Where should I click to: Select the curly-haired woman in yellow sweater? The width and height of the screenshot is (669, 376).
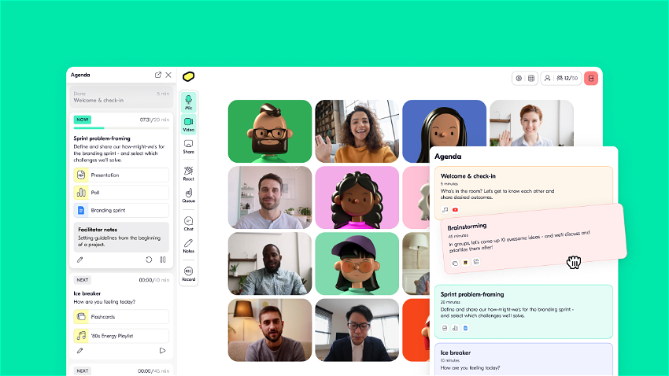[357, 131]
